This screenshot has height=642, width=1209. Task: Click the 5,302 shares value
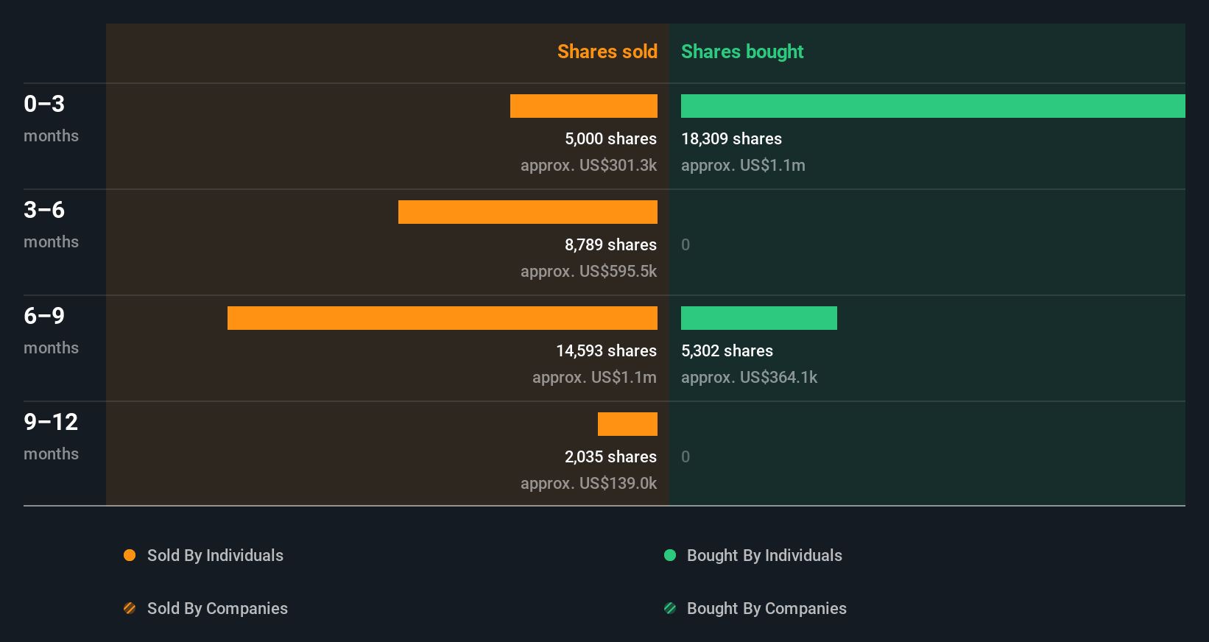point(727,350)
